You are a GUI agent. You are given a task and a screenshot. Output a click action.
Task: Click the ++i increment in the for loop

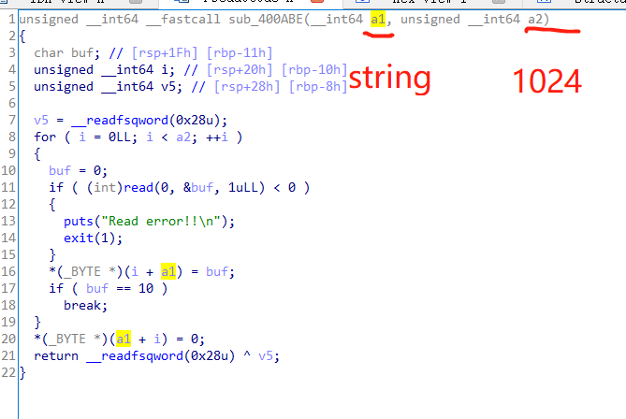[x=217, y=137]
